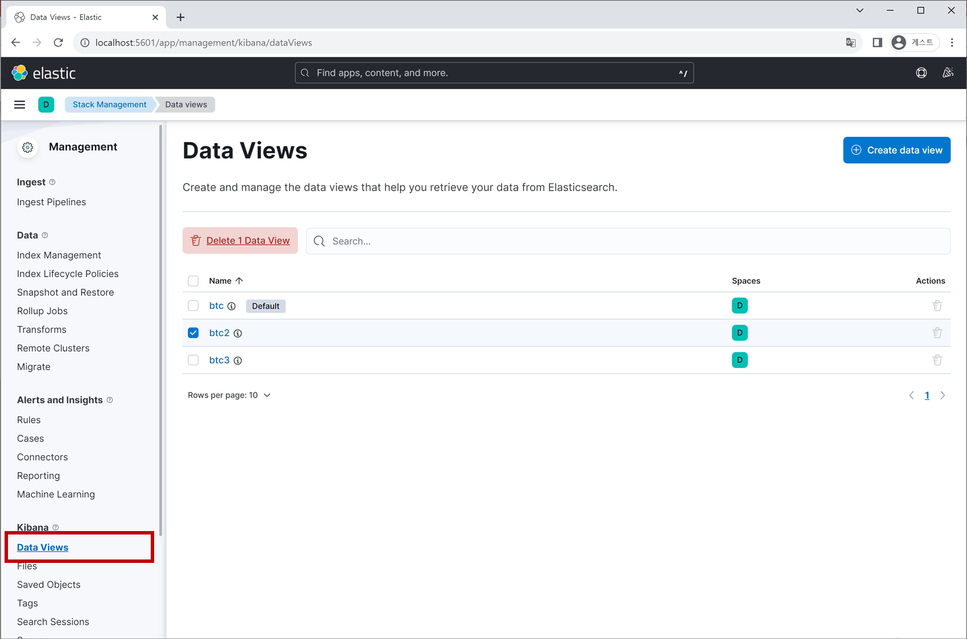The image size is (967, 639).
Task: Go to the next table page
Action: 943,395
